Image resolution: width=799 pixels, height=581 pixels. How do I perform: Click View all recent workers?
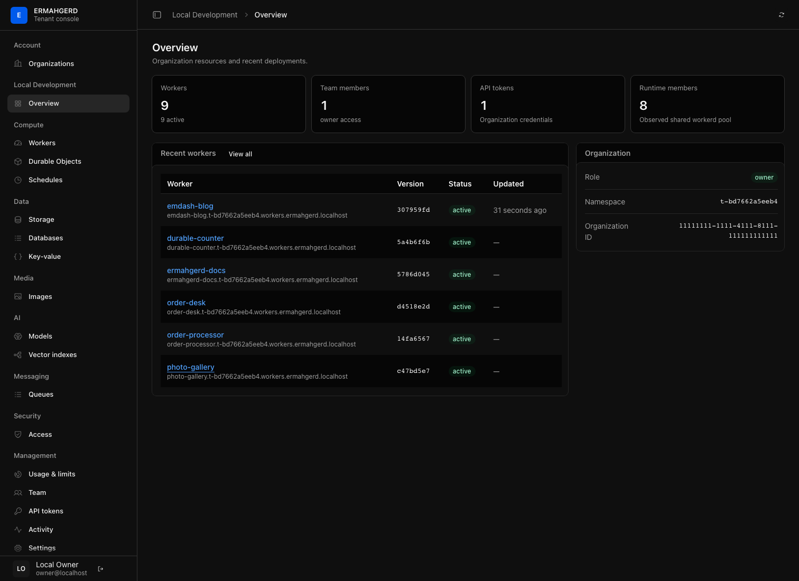click(x=240, y=154)
